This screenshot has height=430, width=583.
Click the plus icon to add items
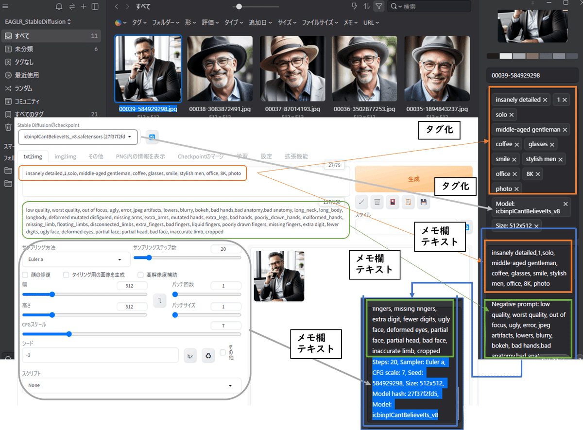point(84,6)
